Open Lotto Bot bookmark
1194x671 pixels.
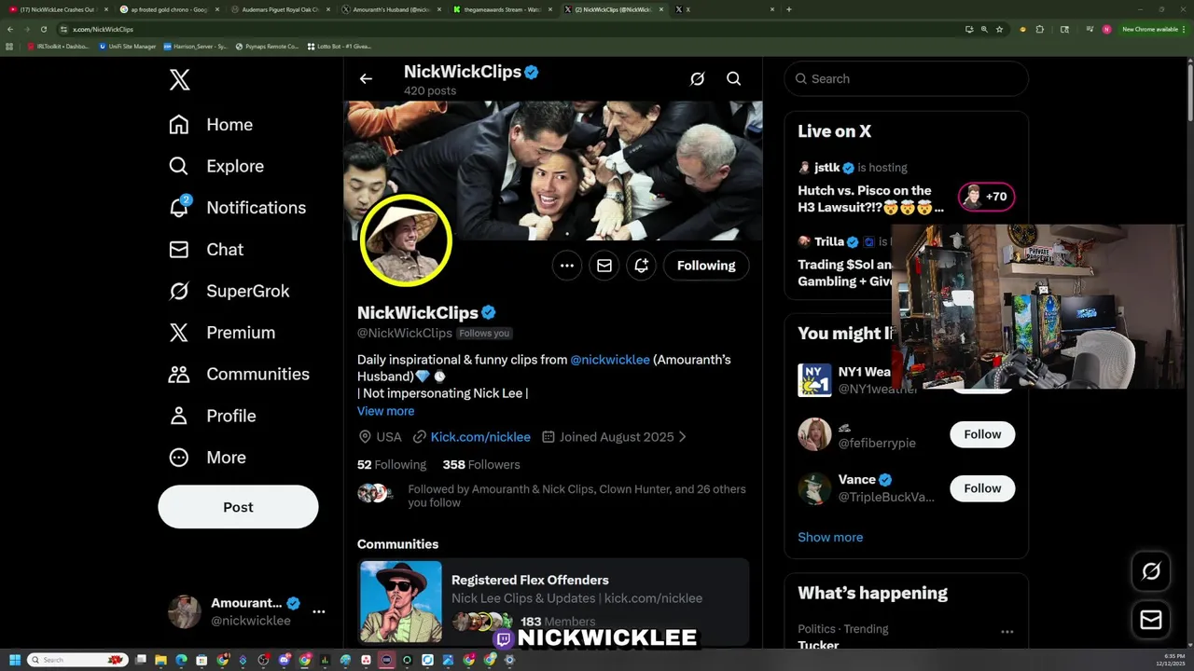(339, 46)
